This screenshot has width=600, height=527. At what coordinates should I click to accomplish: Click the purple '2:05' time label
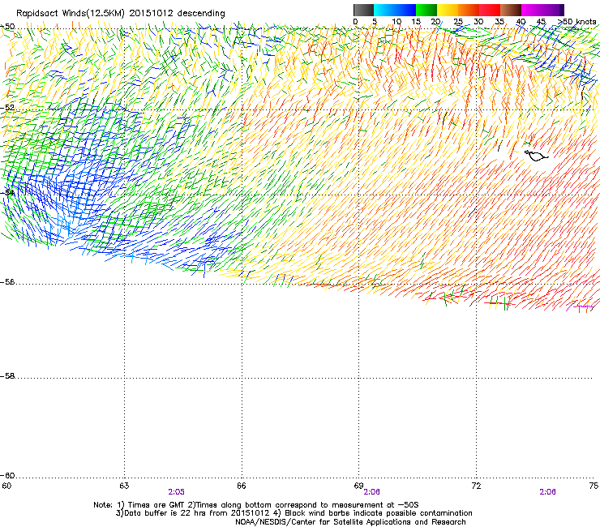click(176, 492)
